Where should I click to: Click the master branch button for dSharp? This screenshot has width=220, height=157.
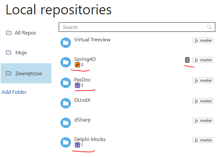(203, 121)
